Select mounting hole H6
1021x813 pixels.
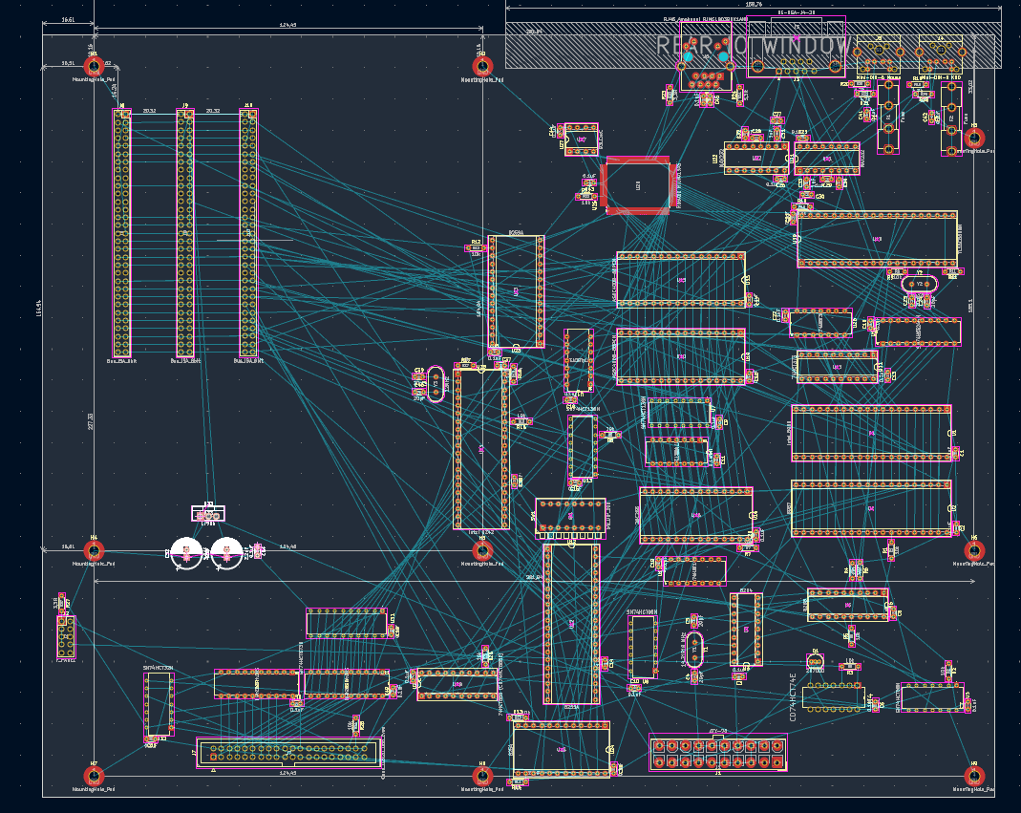point(974,551)
